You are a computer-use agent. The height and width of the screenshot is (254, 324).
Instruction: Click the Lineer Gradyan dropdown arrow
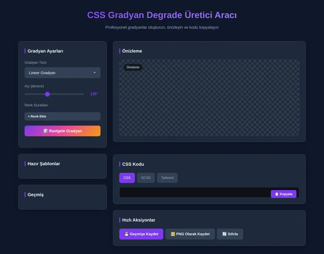click(94, 73)
